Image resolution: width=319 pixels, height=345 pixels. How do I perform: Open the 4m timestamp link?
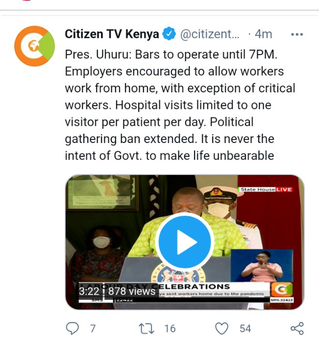pos(263,34)
